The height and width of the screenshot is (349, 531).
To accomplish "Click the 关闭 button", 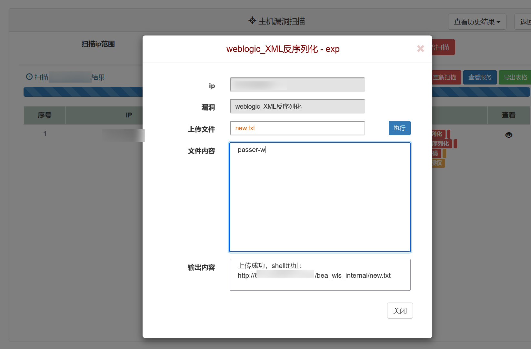I will point(400,311).
